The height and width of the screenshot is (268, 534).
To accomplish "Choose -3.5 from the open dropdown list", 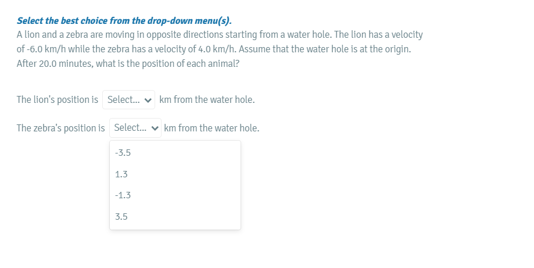I will 123,153.
